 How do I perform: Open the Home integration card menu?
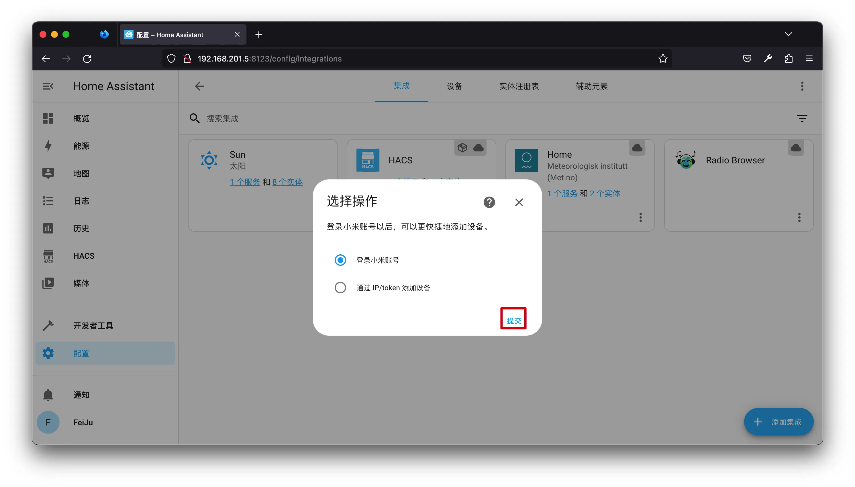pyautogui.click(x=640, y=217)
